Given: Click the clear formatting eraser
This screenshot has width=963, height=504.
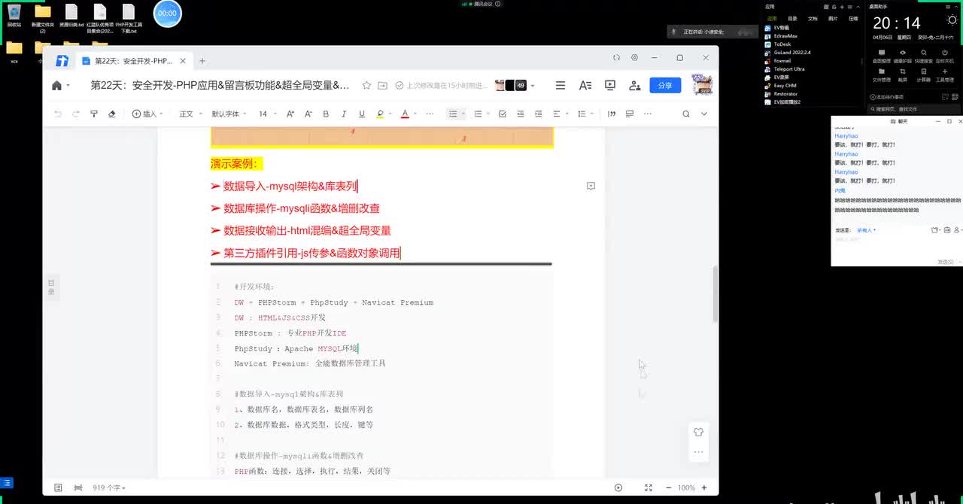Looking at the screenshot, I should click(x=112, y=114).
